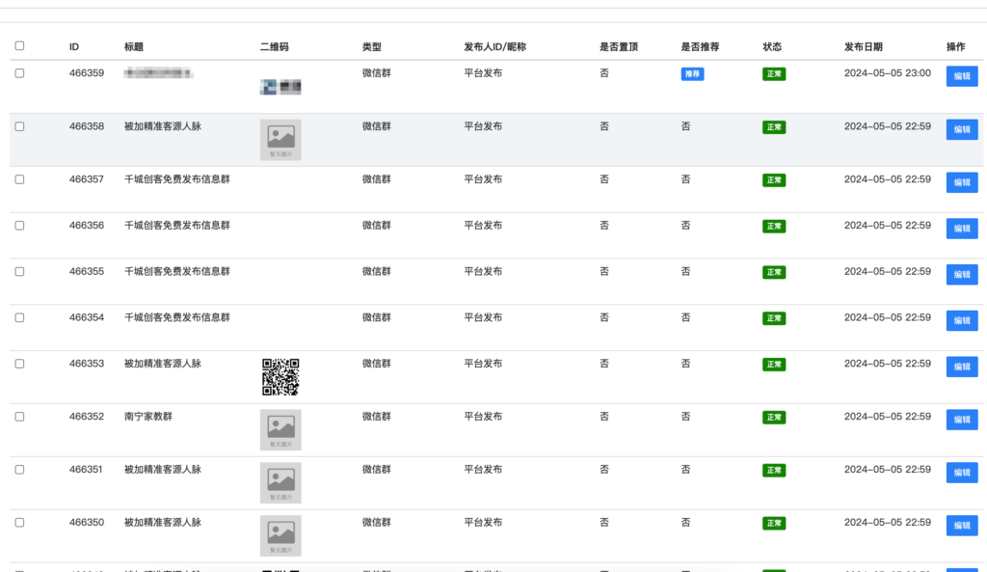
Task: Click the 正常 status badge on row 466353
Action: click(x=774, y=365)
